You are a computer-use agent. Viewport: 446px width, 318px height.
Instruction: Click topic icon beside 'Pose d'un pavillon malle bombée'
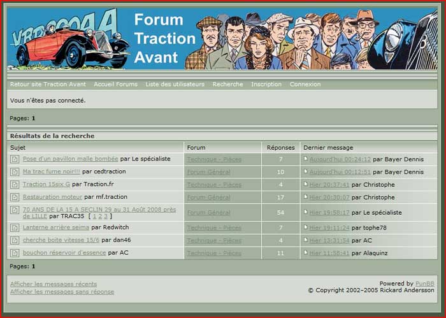tap(15, 159)
